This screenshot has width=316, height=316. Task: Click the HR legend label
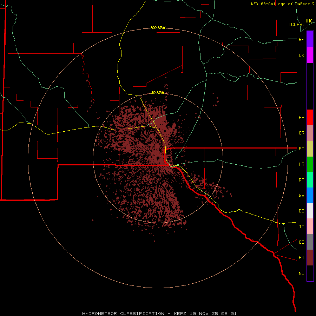tap(301, 164)
